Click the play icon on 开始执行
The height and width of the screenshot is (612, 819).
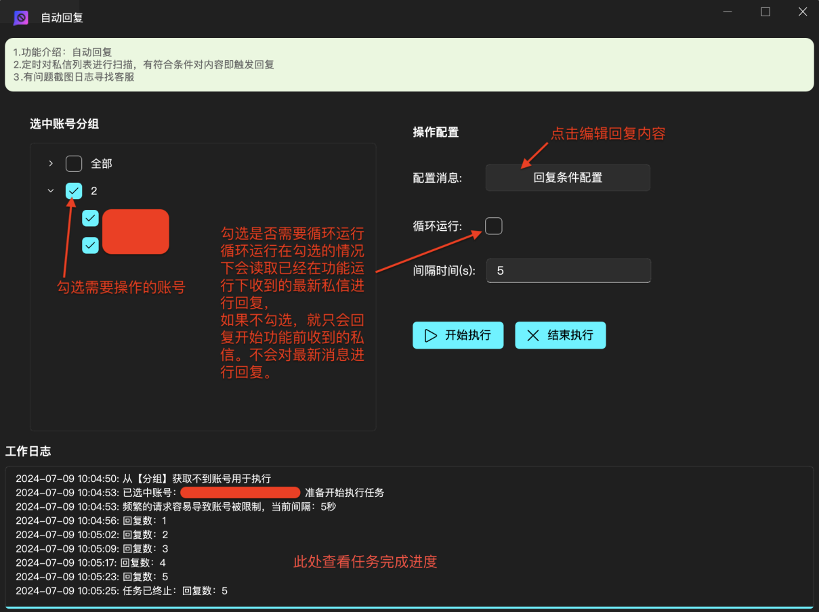[430, 335]
